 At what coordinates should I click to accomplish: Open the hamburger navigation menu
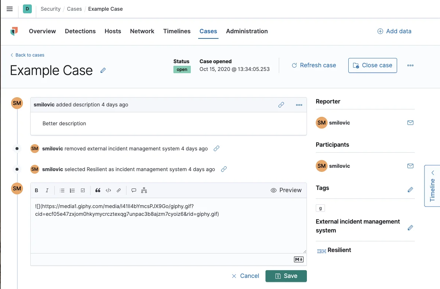(10, 9)
